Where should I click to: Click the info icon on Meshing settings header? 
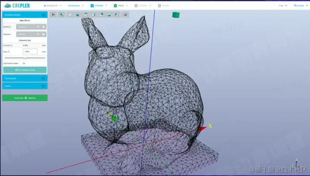pyautogui.click(x=43, y=15)
